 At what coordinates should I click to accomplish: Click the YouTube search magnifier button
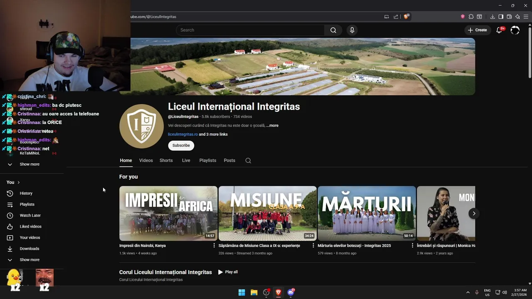[333, 30]
